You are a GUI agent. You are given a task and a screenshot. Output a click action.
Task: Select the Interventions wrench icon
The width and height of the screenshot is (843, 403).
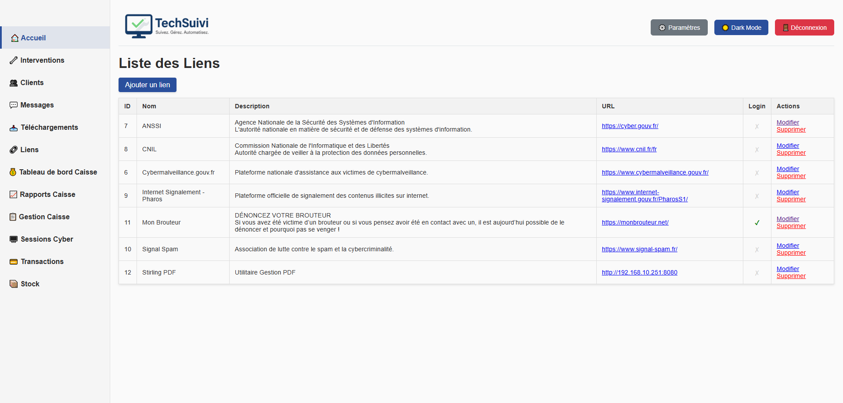pyautogui.click(x=14, y=60)
